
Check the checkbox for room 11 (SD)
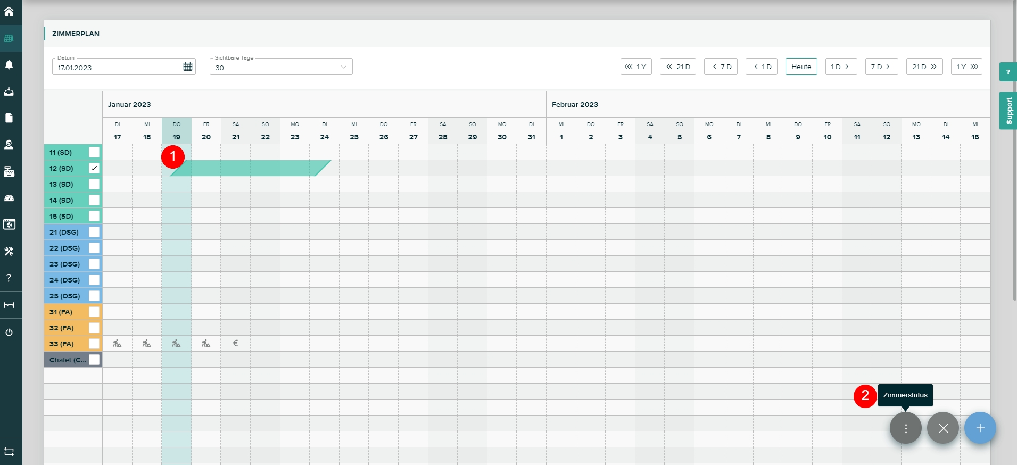tap(94, 152)
